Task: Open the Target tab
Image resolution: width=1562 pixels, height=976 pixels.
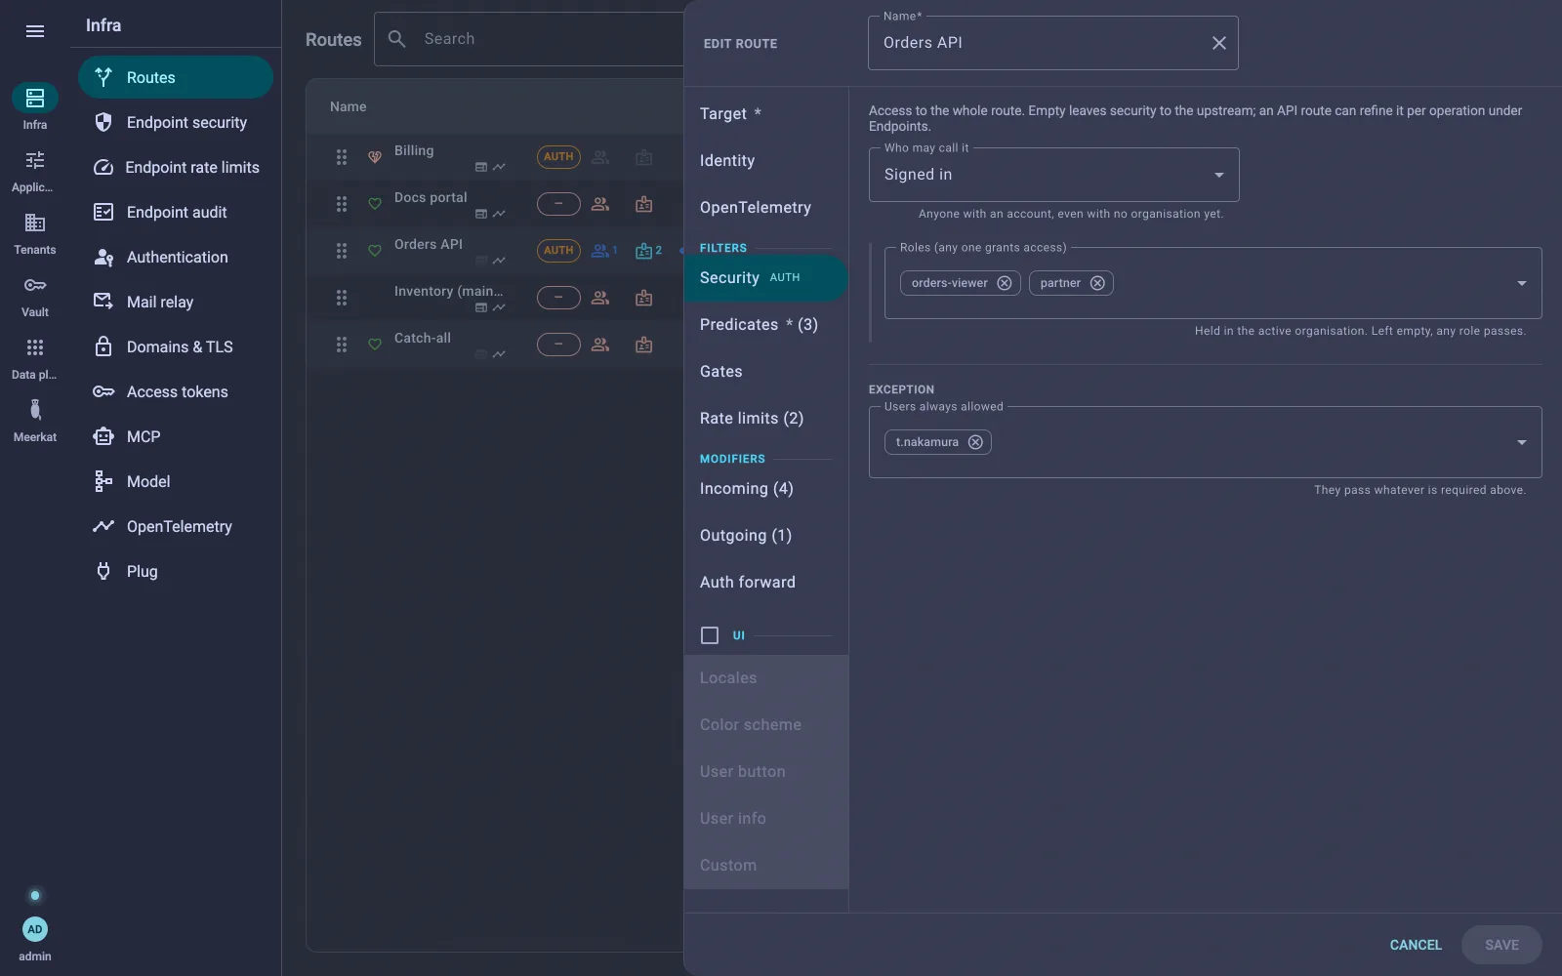Action: (x=765, y=114)
